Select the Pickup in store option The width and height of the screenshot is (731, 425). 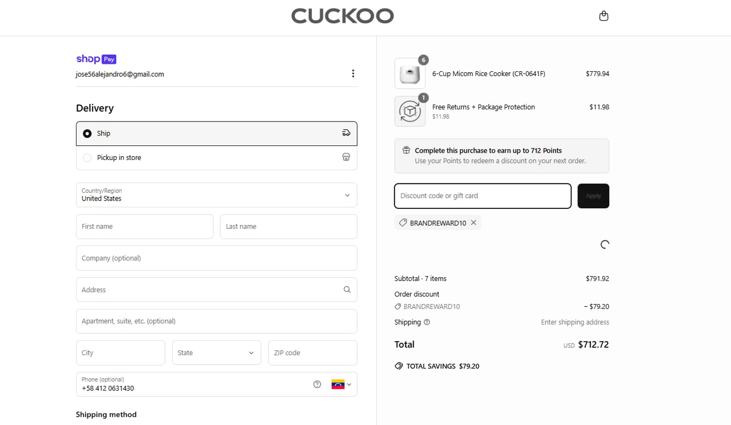click(216, 158)
